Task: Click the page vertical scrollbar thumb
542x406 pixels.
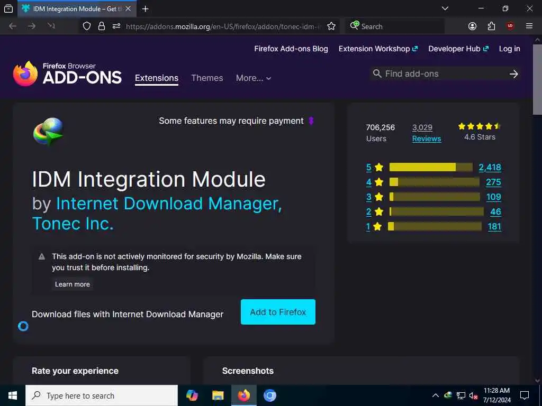Action: click(537, 79)
